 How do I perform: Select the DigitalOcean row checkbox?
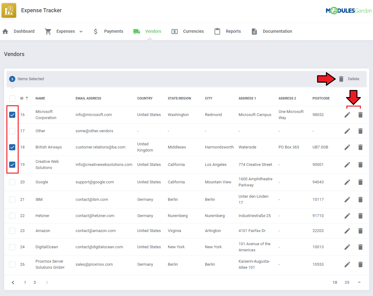[12, 247]
